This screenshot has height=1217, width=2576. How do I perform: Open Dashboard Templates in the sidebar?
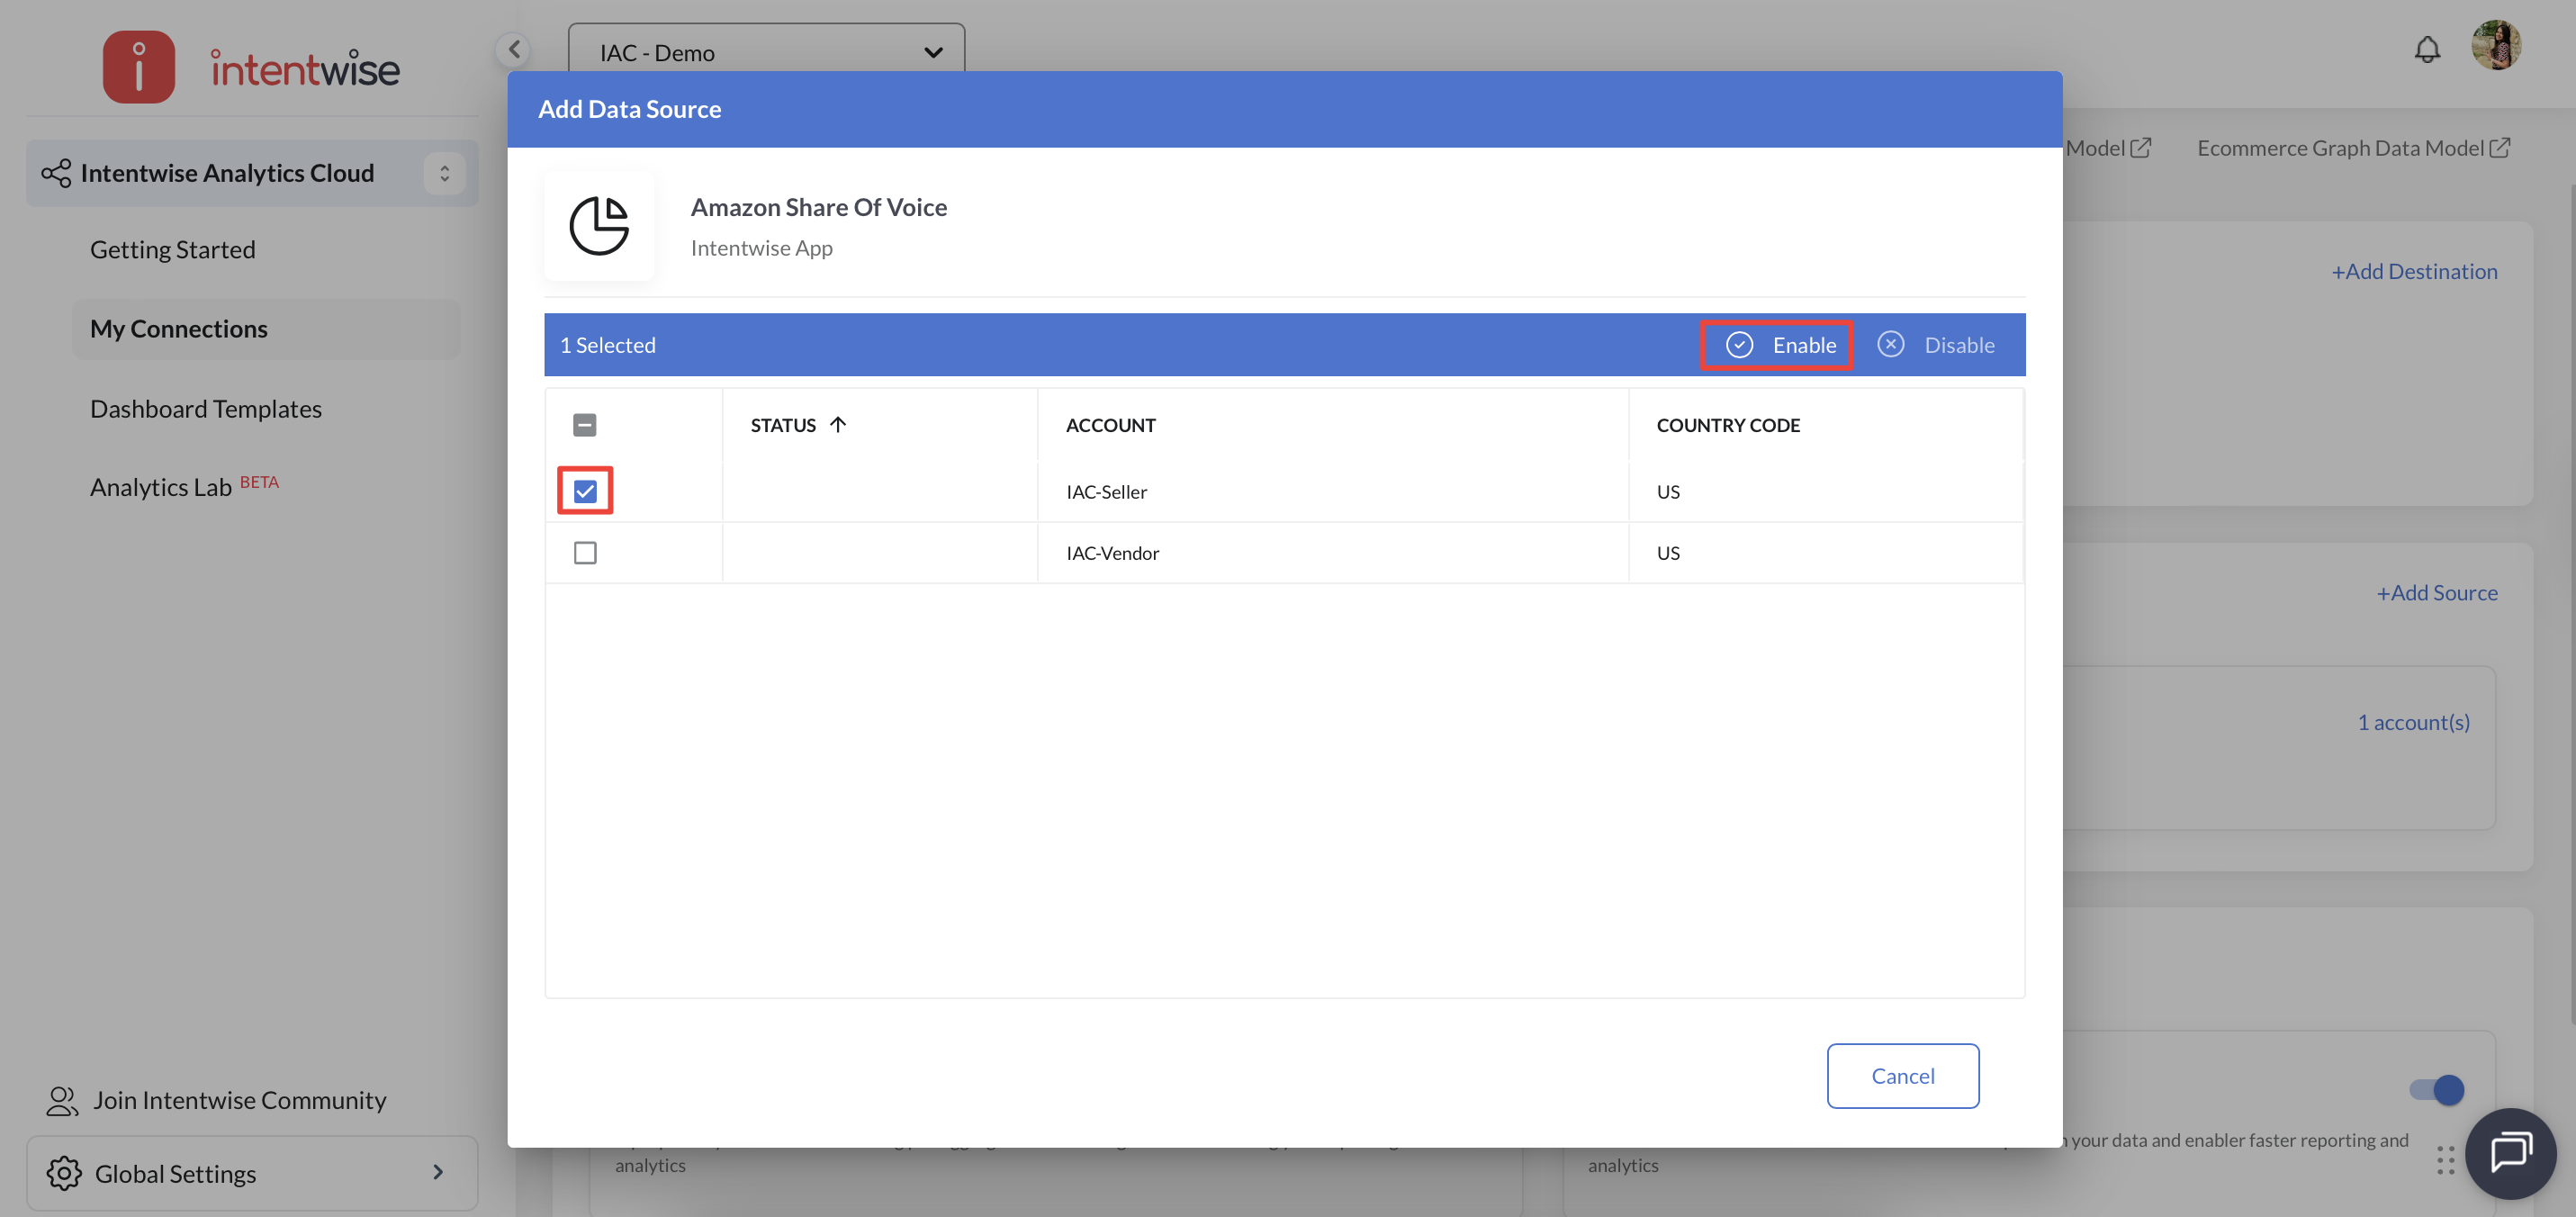pos(206,409)
